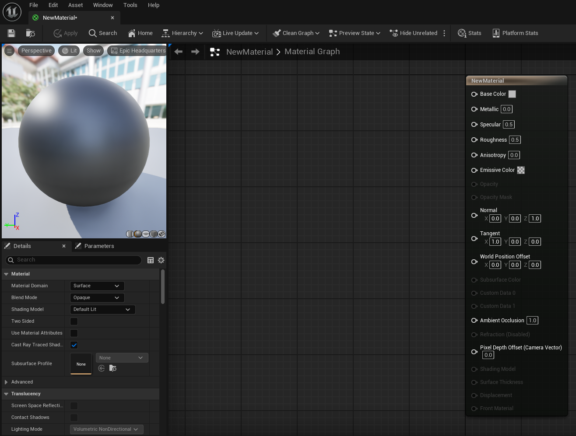Open the Stats panel from the toolbar
This screenshot has width=576, height=436.
click(469, 33)
